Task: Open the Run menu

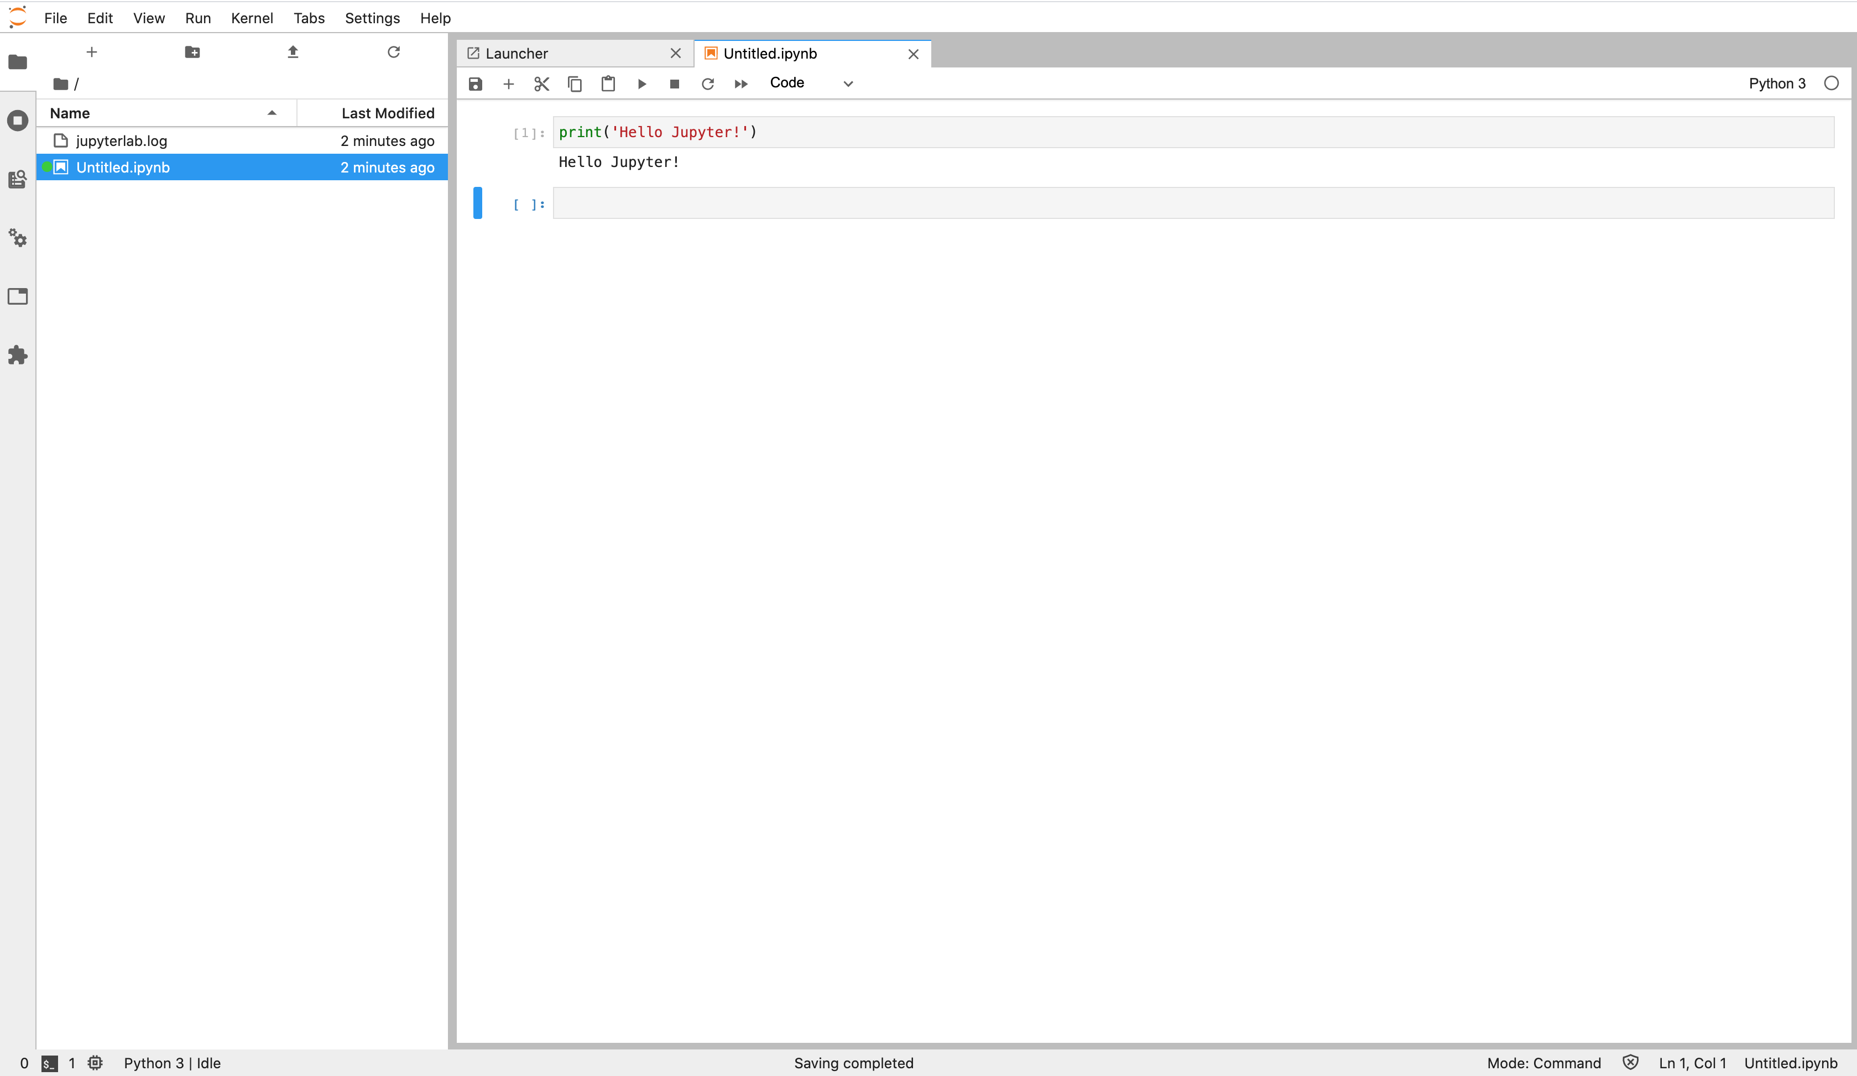Action: click(x=197, y=18)
